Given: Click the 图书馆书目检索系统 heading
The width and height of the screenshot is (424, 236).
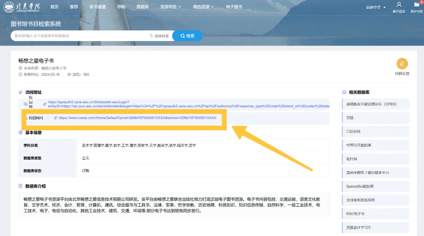Looking at the screenshot, I should tap(36, 24).
